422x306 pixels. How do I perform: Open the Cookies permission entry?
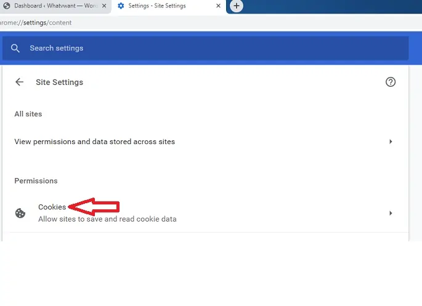point(52,207)
